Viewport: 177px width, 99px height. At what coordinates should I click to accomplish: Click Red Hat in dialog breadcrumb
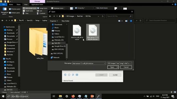(x=80, y=16)
